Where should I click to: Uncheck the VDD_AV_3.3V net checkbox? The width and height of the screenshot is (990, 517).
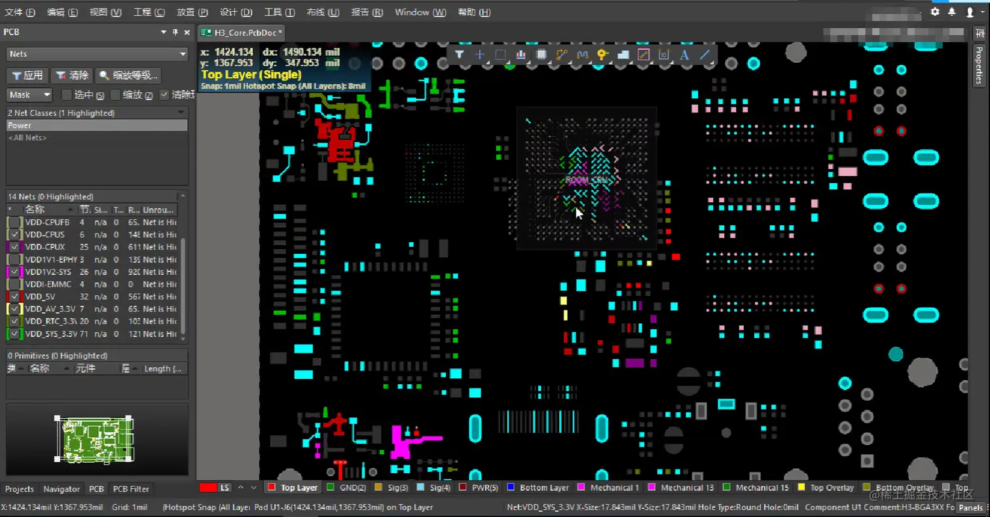point(15,309)
